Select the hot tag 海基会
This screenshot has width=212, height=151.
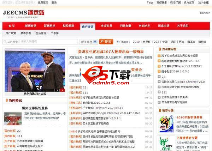click(191, 42)
